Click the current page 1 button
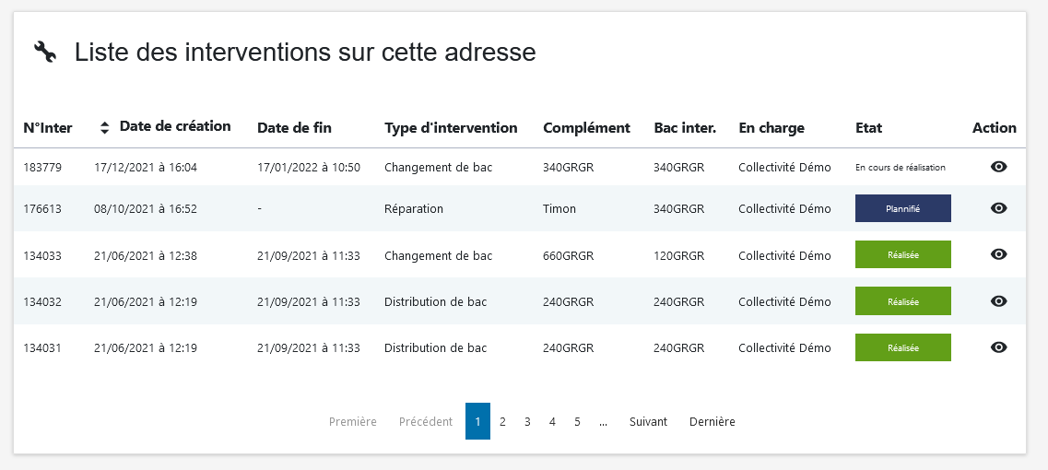This screenshot has width=1048, height=470. click(x=477, y=421)
